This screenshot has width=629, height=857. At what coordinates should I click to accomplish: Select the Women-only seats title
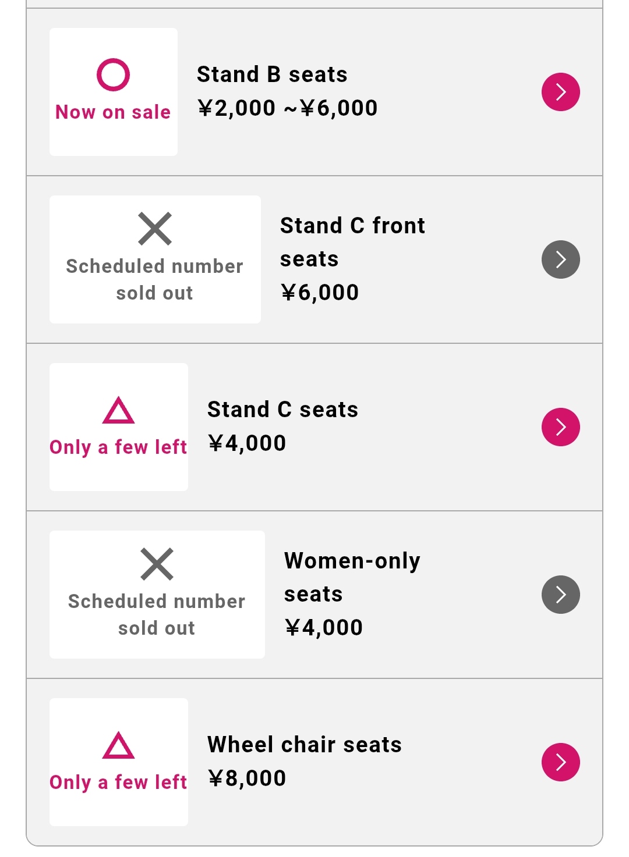pyautogui.click(x=352, y=577)
